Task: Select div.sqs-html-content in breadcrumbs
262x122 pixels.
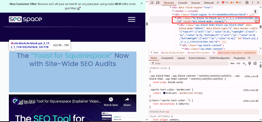Action: [199, 52]
